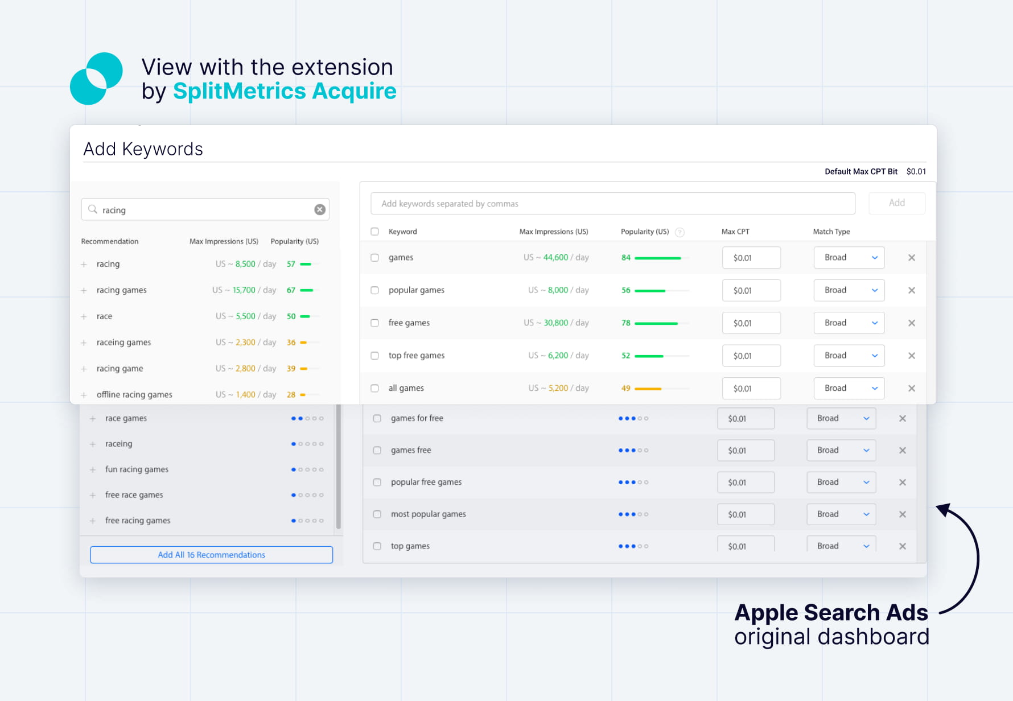Viewport: 1013px width, 701px height.
Task: Click the "Add keywords separated by commas" field
Action: (612, 203)
